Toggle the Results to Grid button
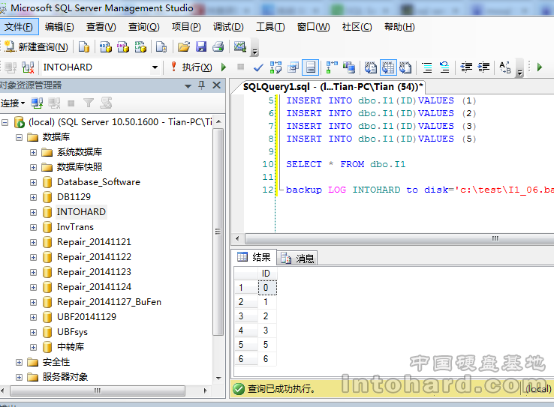Screen dimensions: 554x407 [388, 67]
